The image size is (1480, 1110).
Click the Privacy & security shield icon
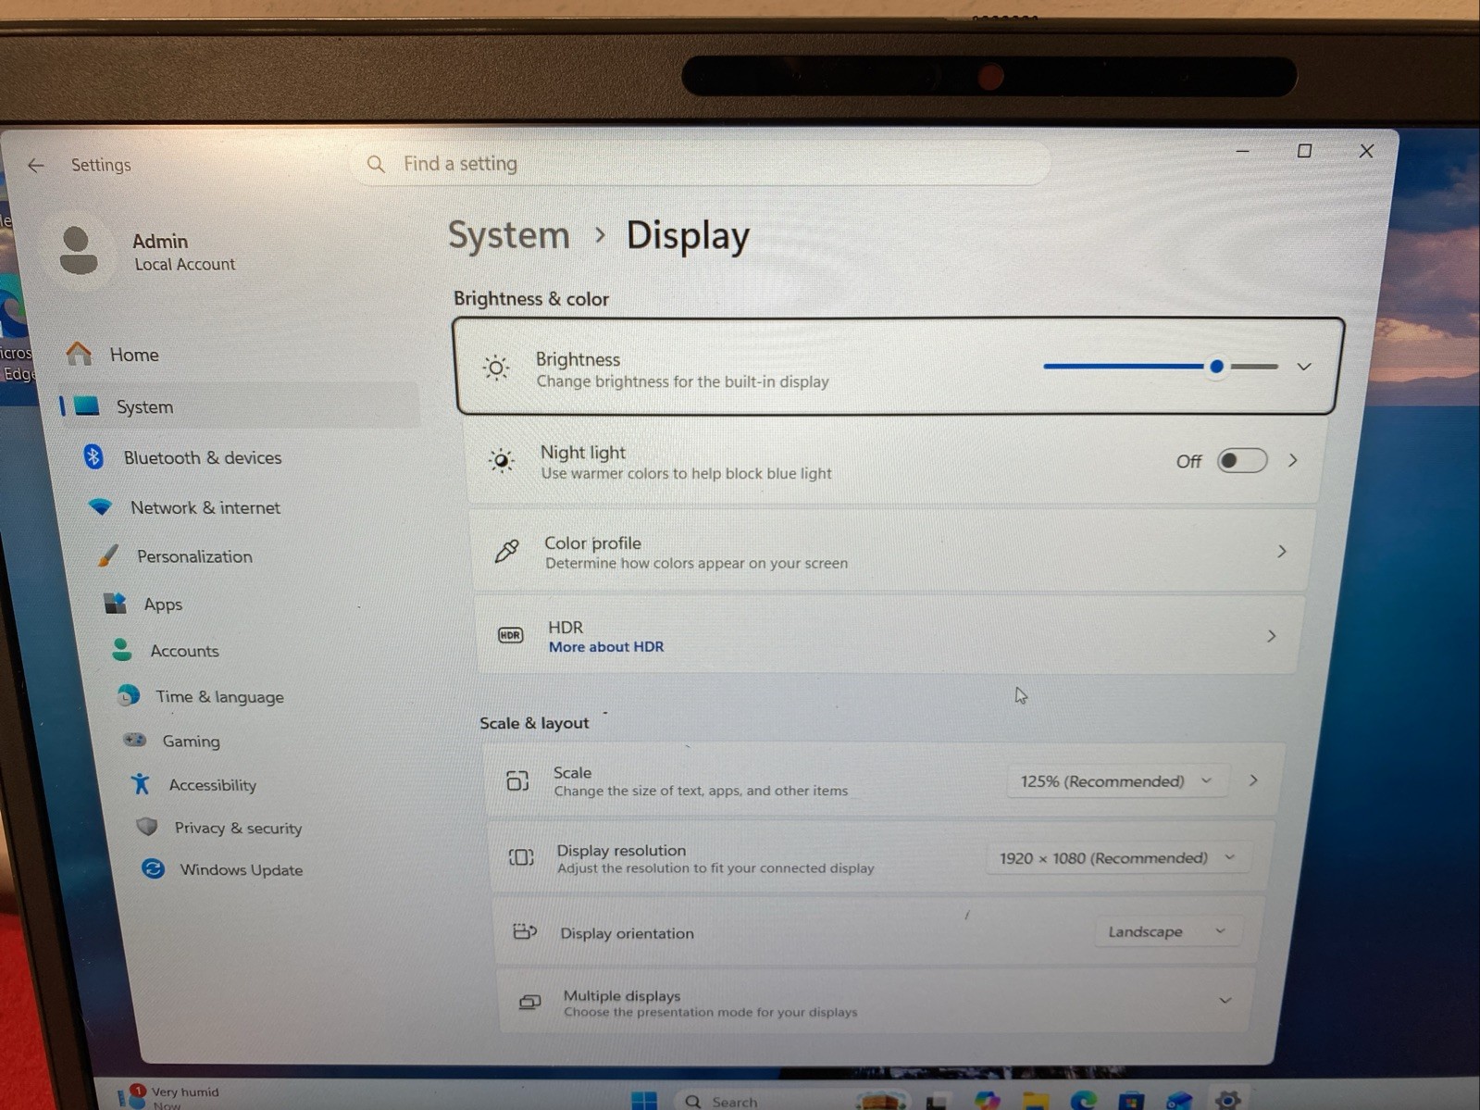tap(147, 827)
